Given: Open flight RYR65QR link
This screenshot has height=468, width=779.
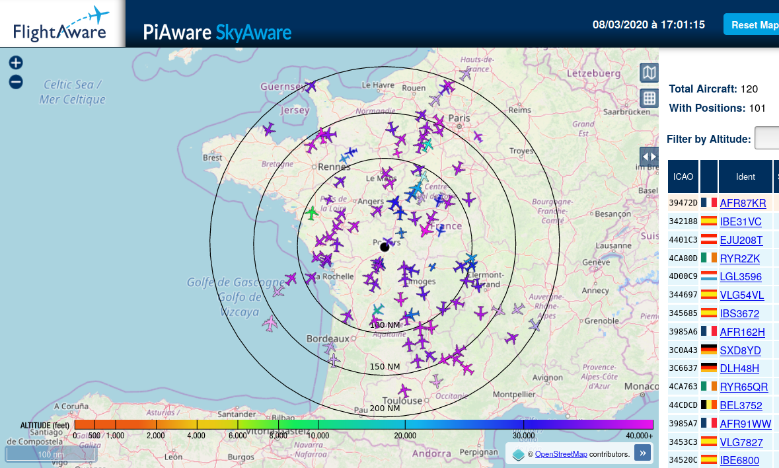Looking at the screenshot, I should (x=744, y=387).
